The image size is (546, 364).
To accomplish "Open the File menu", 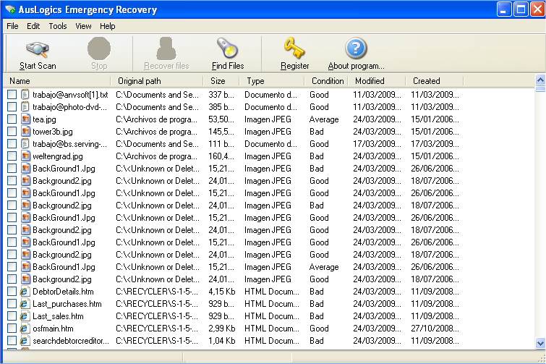I will pos(12,26).
